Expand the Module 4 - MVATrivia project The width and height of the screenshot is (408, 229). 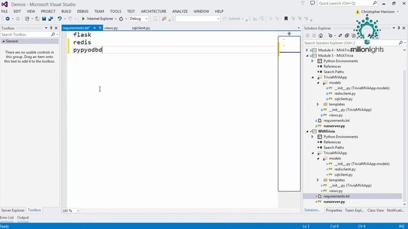(x=307, y=50)
